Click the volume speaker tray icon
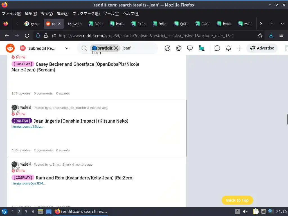The height and width of the screenshot is (216, 288). 245,211
